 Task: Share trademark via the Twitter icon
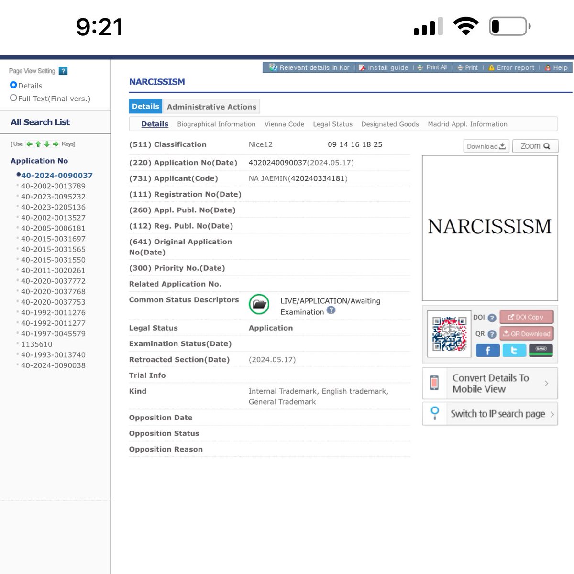[514, 350]
